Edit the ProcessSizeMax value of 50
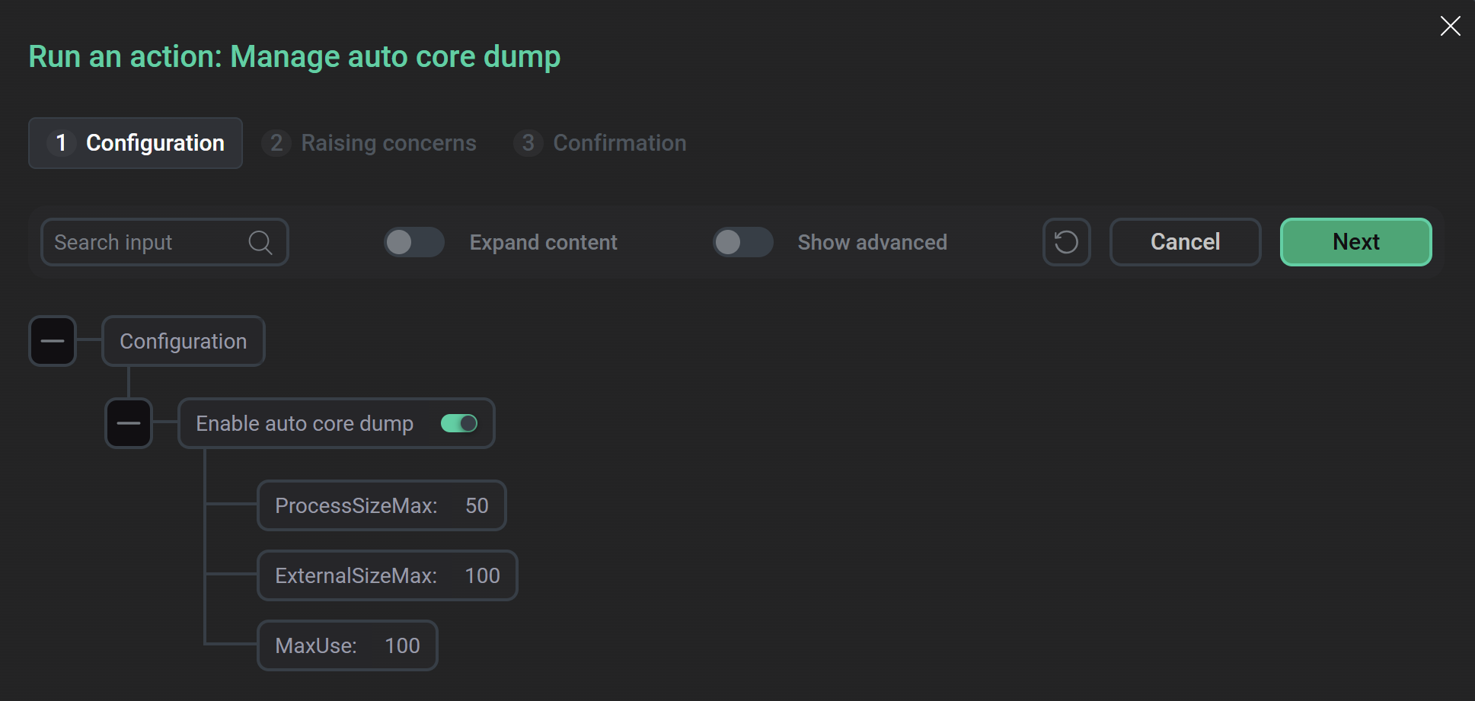 [x=477, y=505]
